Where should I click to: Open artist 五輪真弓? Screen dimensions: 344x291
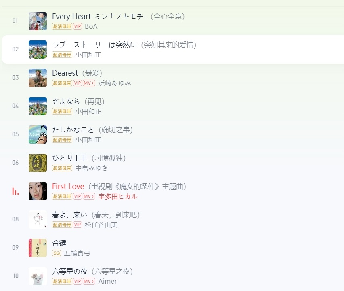click(x=77, y=253)
